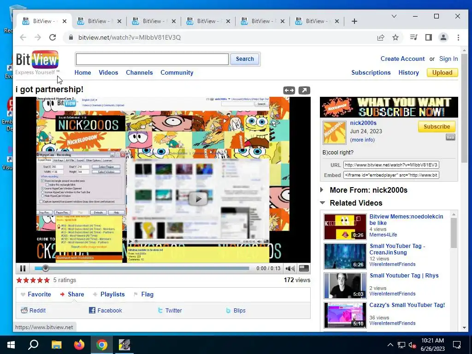Screen dimensions: 472x354
Task: Open Chrome media controls icon
Action: [413, 37]
